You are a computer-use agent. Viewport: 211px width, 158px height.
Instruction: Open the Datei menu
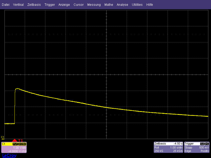(6, 5)
